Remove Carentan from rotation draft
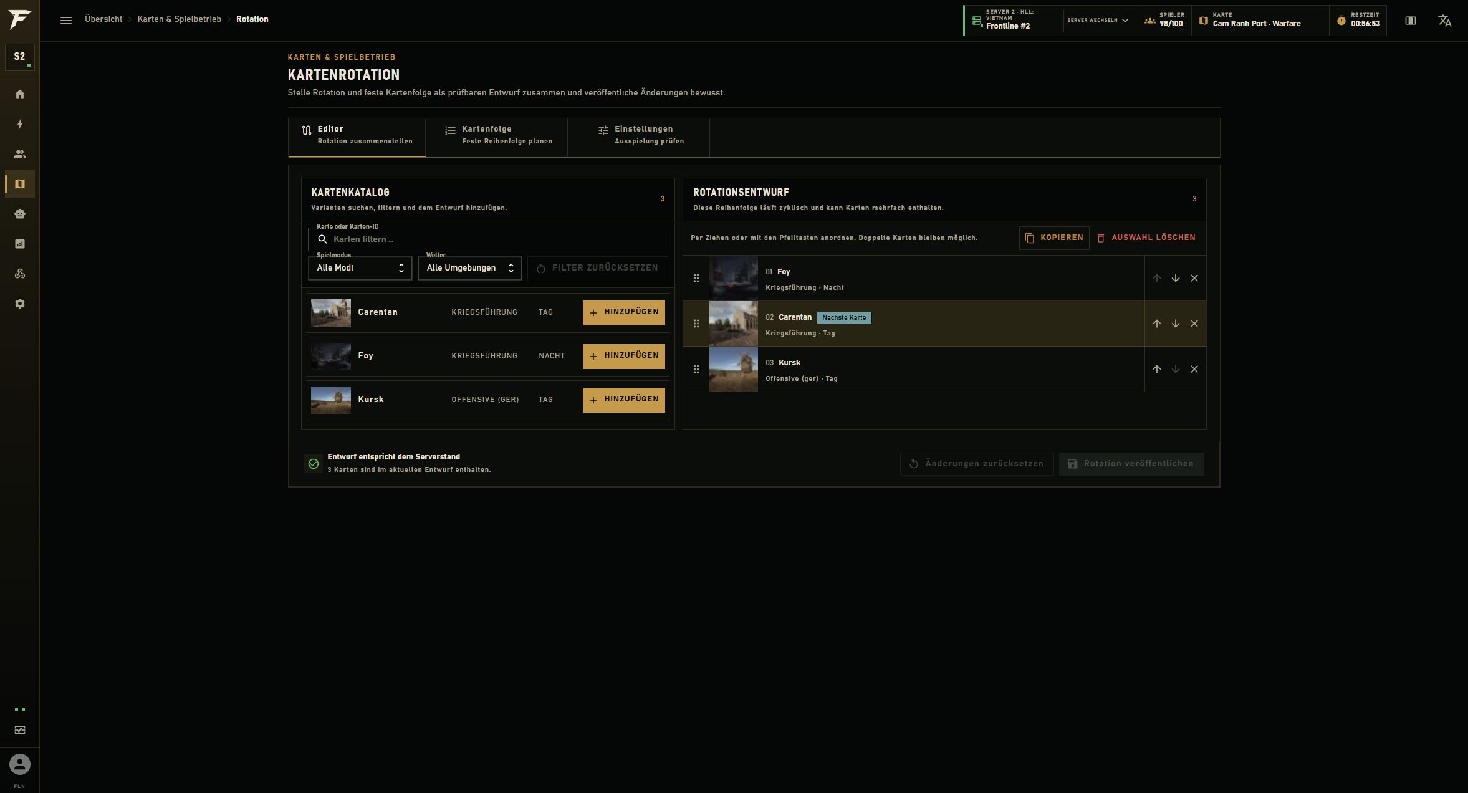1468x793 pixels. (1194, 324)
